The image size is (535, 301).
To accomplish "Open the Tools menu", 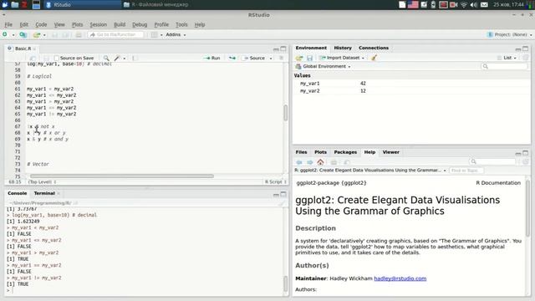I will click(x=181, y=24).
